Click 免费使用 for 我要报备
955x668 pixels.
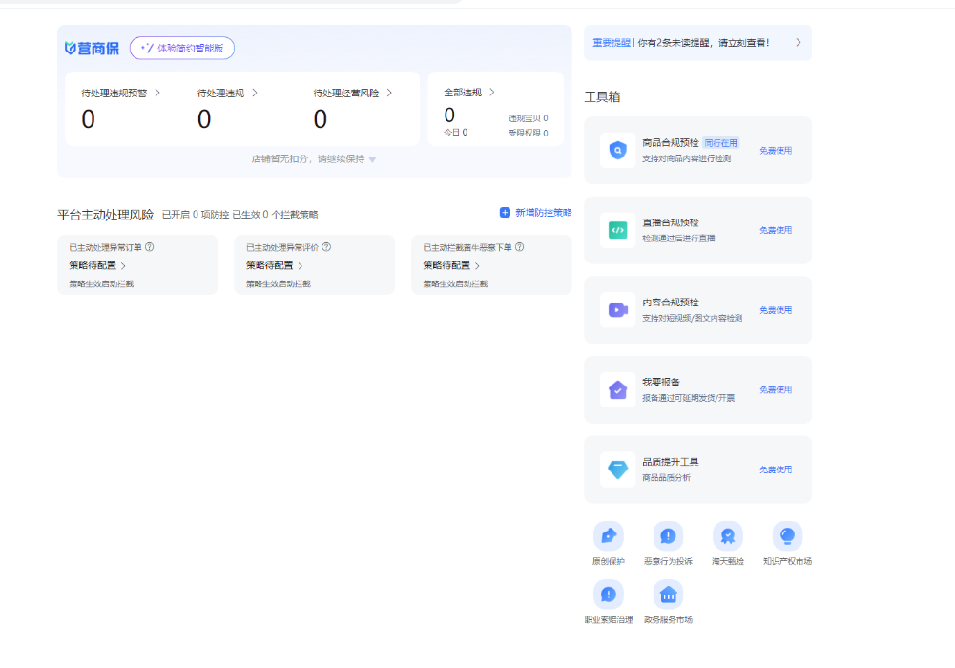[x=775, y=389]
